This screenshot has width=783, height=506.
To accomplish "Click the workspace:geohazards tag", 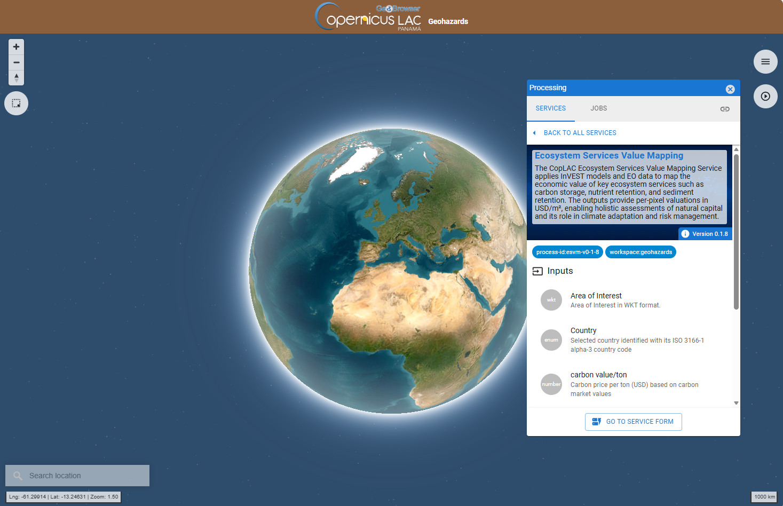I will click(640, 252).
